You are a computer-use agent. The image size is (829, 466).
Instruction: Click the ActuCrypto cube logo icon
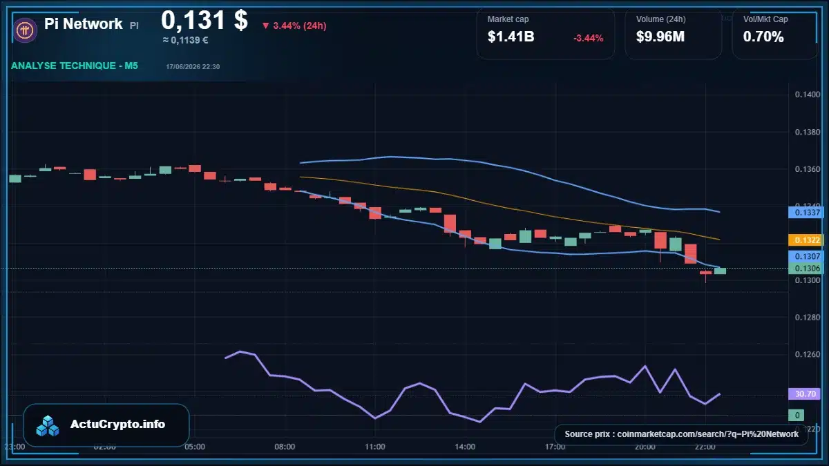click(x=48, y=425)
